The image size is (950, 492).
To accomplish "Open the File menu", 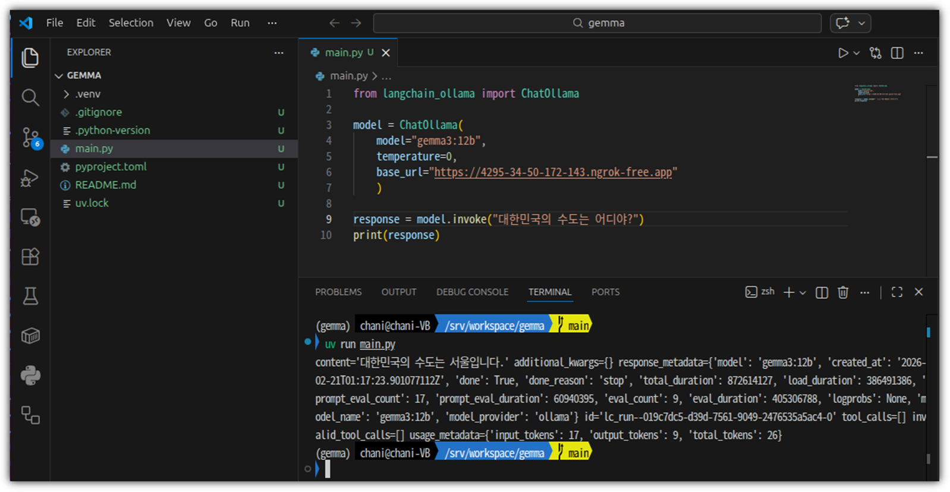I will 55,23.
